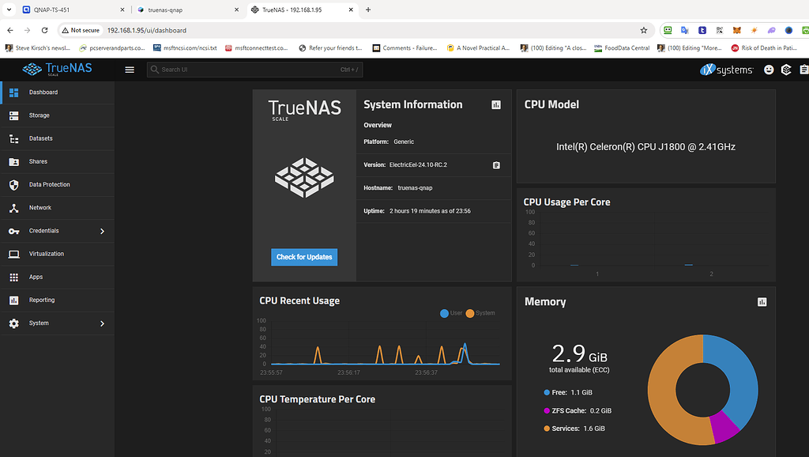809x457 pixels.
Task: Click the Check for Updates button
Action: pos(304,257)
